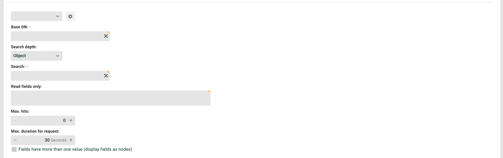Click the variable percent icon in Search field
The image size is (503, 158).
point(106,76)
